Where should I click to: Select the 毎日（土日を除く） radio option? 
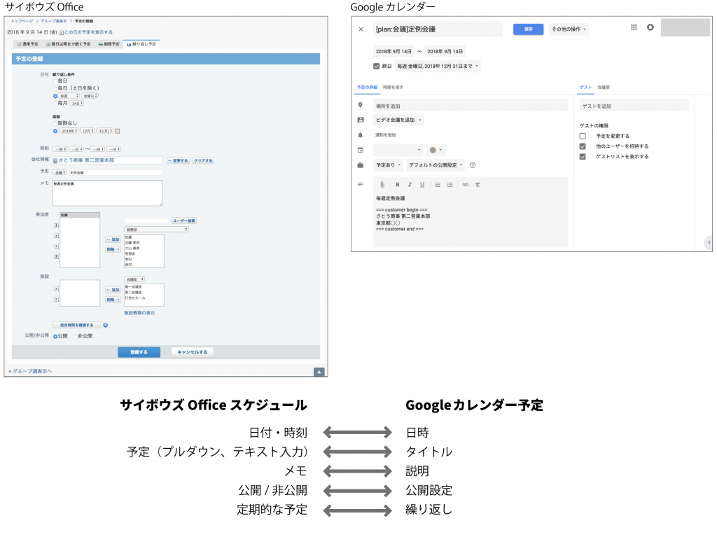55,88
